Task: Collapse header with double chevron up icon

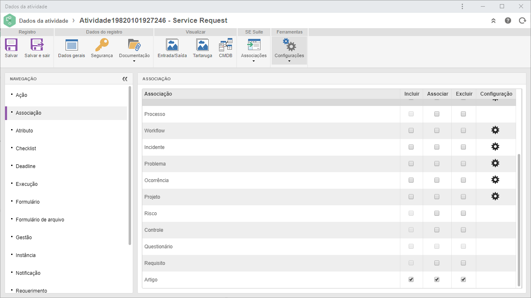Action: [x=493, y=21]
